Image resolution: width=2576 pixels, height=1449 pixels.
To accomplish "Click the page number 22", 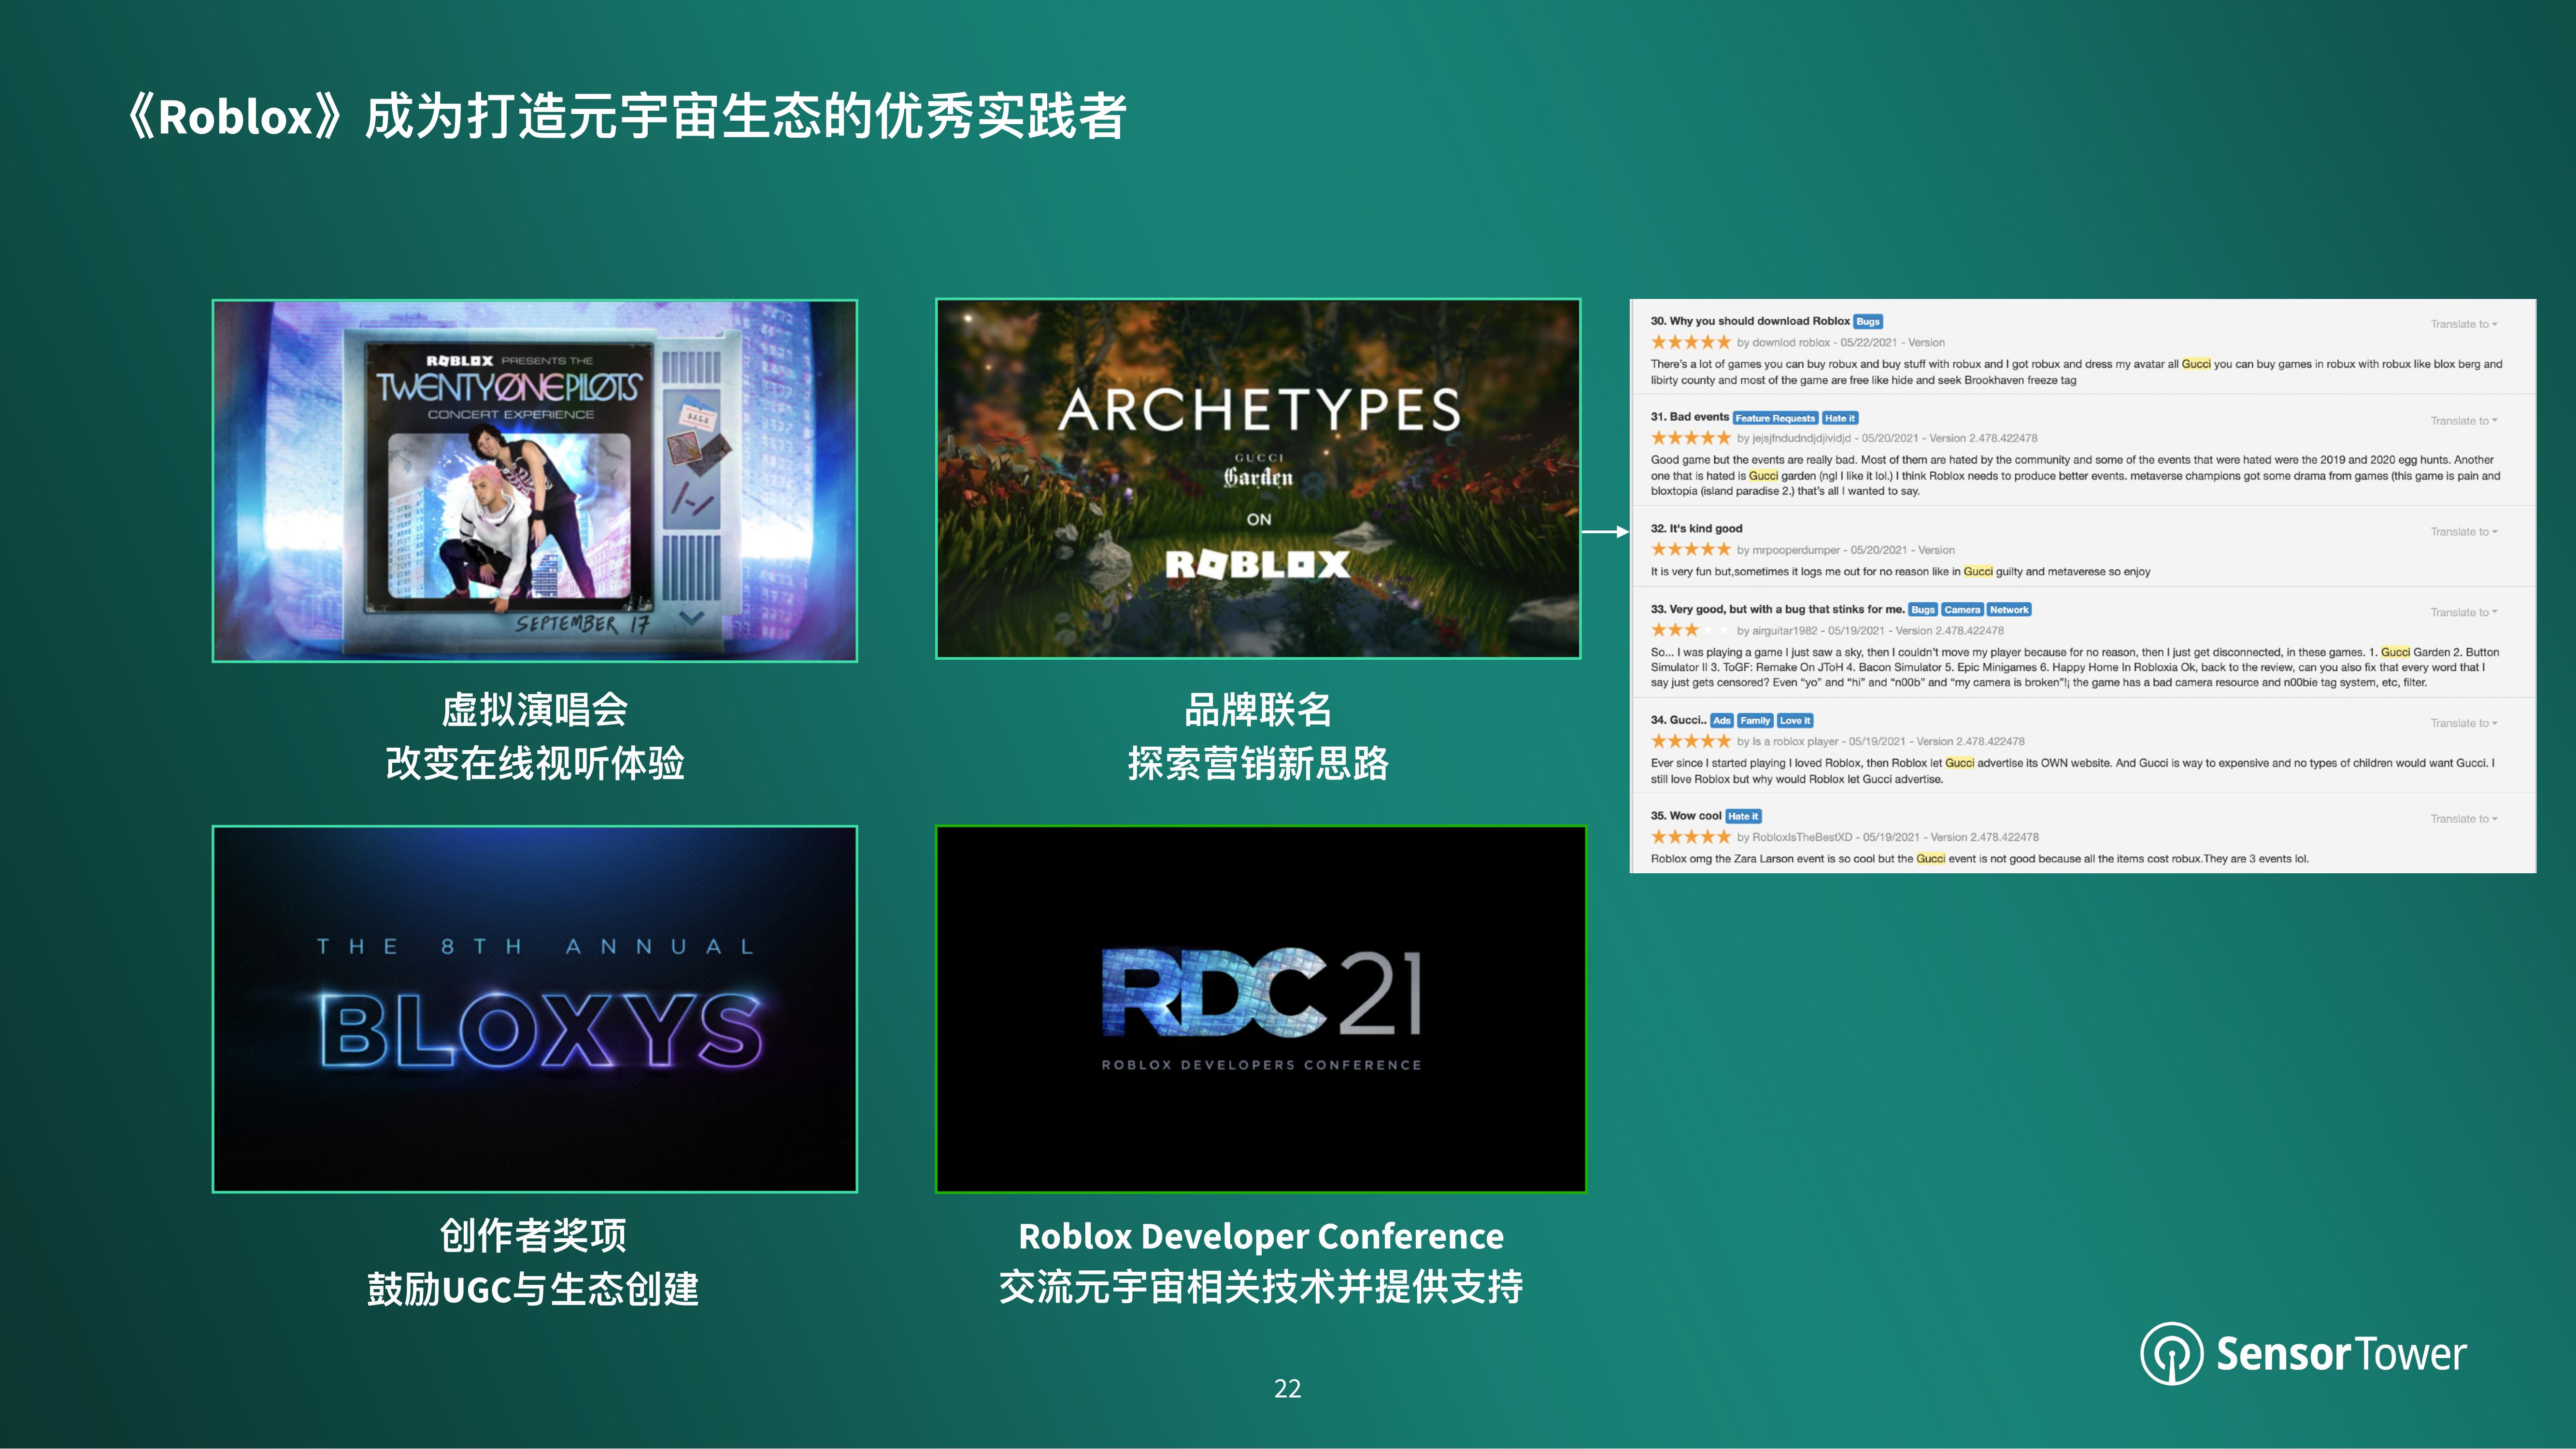I will pyautogui.click(x=1288, y=1388).
